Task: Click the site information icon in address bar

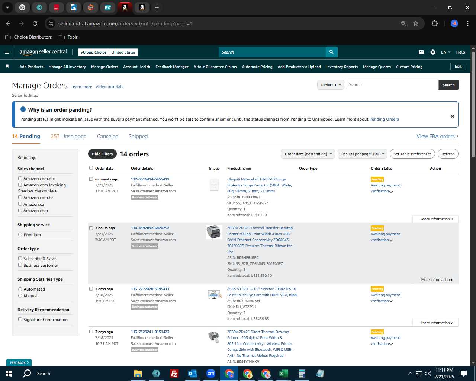Action: click(x=51, y=23)
